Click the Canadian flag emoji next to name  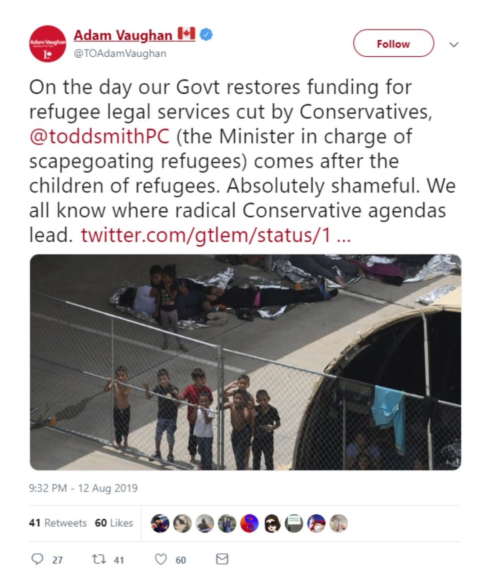click(x=187, y=34)
